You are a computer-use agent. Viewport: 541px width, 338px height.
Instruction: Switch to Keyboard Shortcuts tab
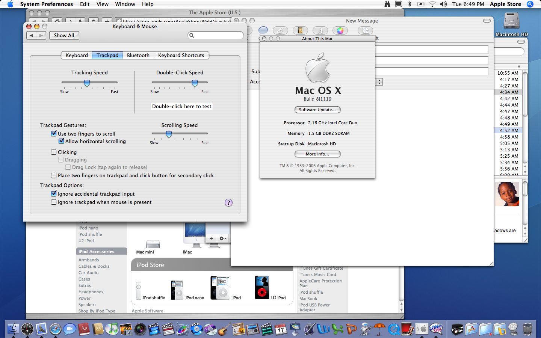tap(181, 55)
